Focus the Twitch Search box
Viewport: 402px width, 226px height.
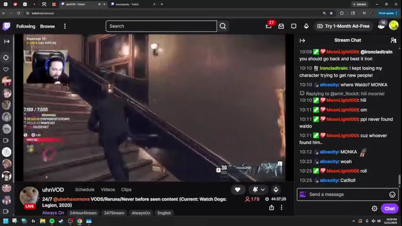[x=161, y=26]
